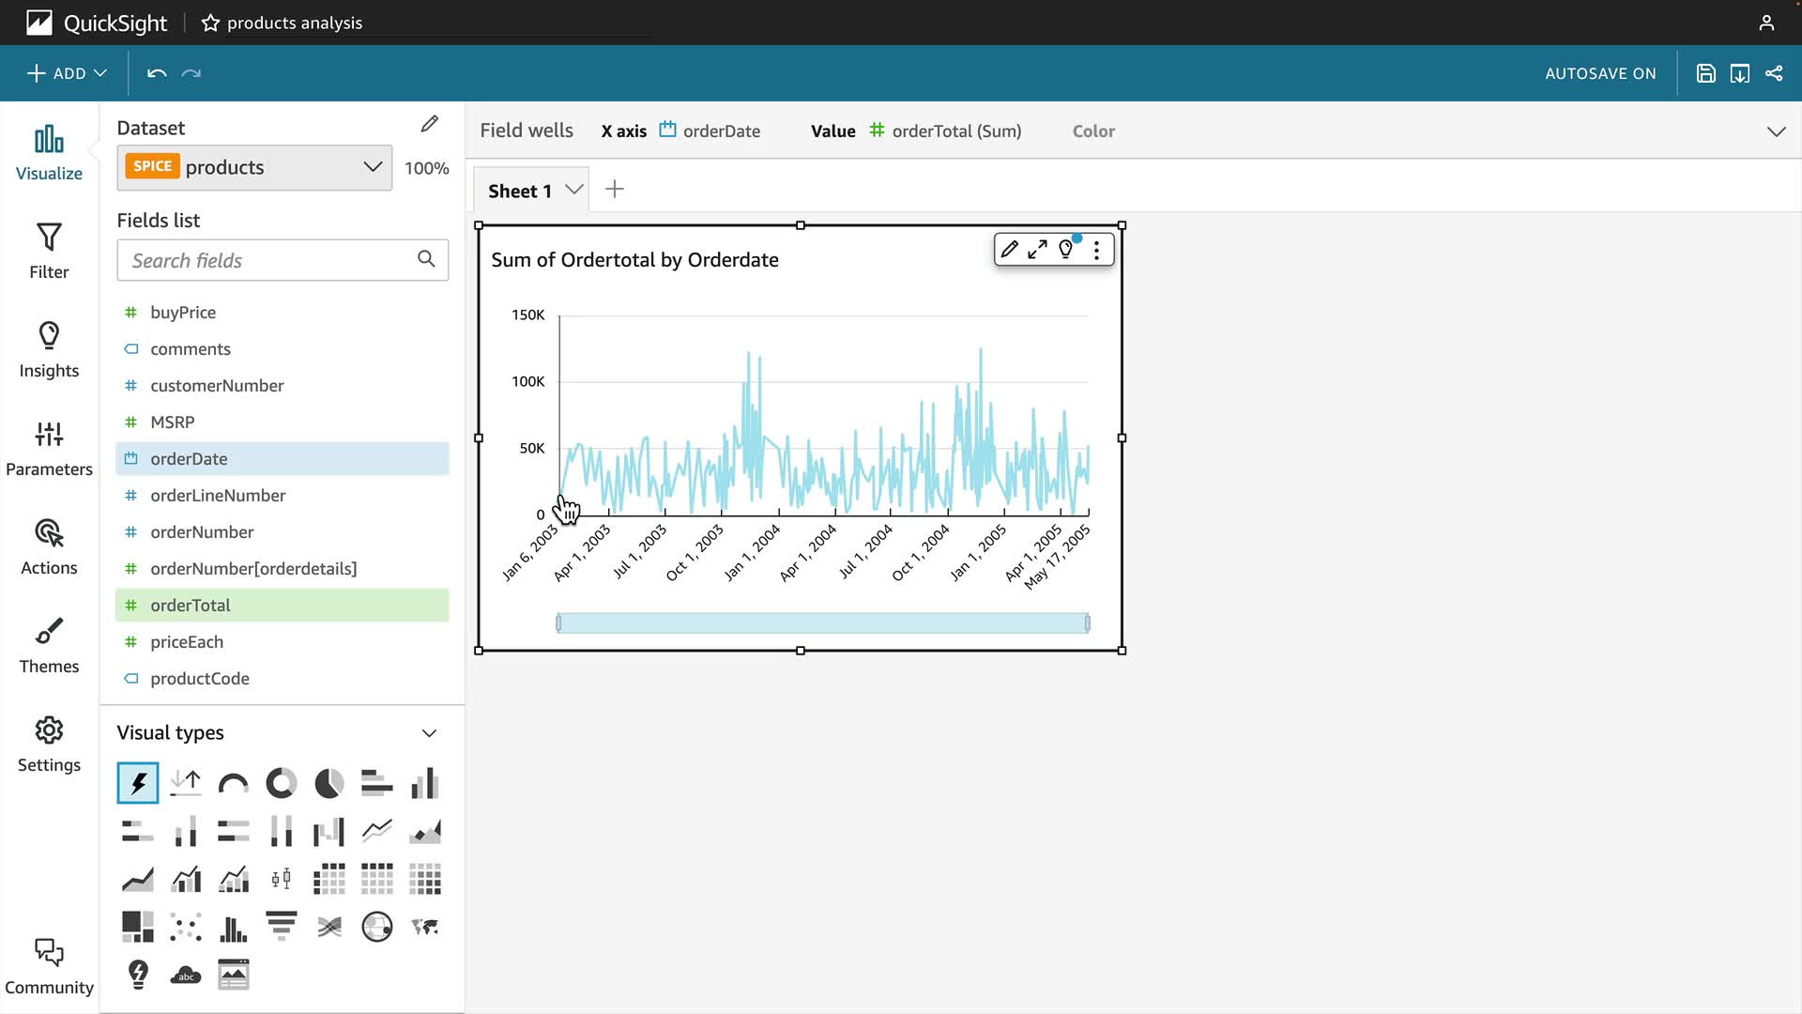Image resolution: width=1802 pixels, height=1014 pixels.
Task: Select the pie chart visual type
Action: (329, 783)
